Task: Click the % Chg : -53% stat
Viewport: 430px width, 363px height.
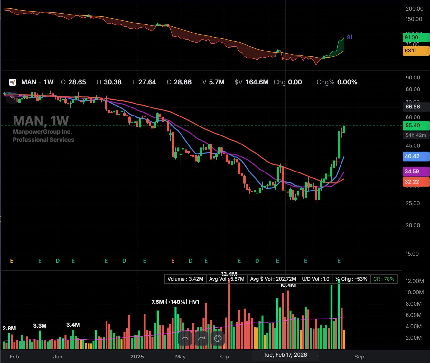Action: (351, 279)
